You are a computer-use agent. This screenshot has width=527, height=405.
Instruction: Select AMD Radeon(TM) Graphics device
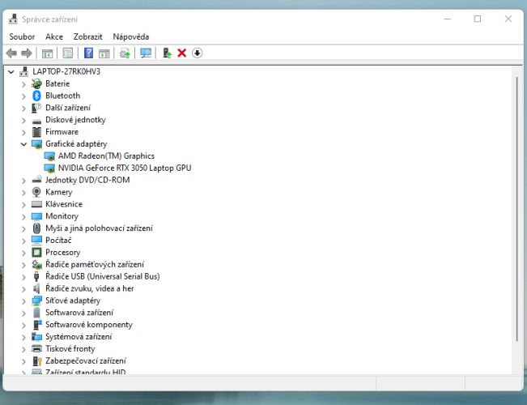[106, 156]
